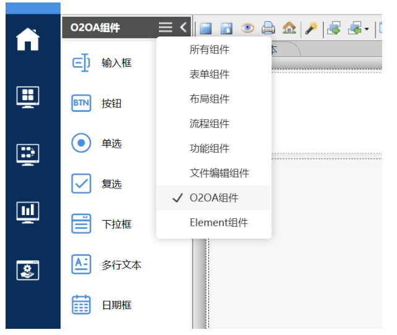Viewport: 397px width, 335px height.
Task: Click the magic wand toolbar icon
Action: coord(312,28)
